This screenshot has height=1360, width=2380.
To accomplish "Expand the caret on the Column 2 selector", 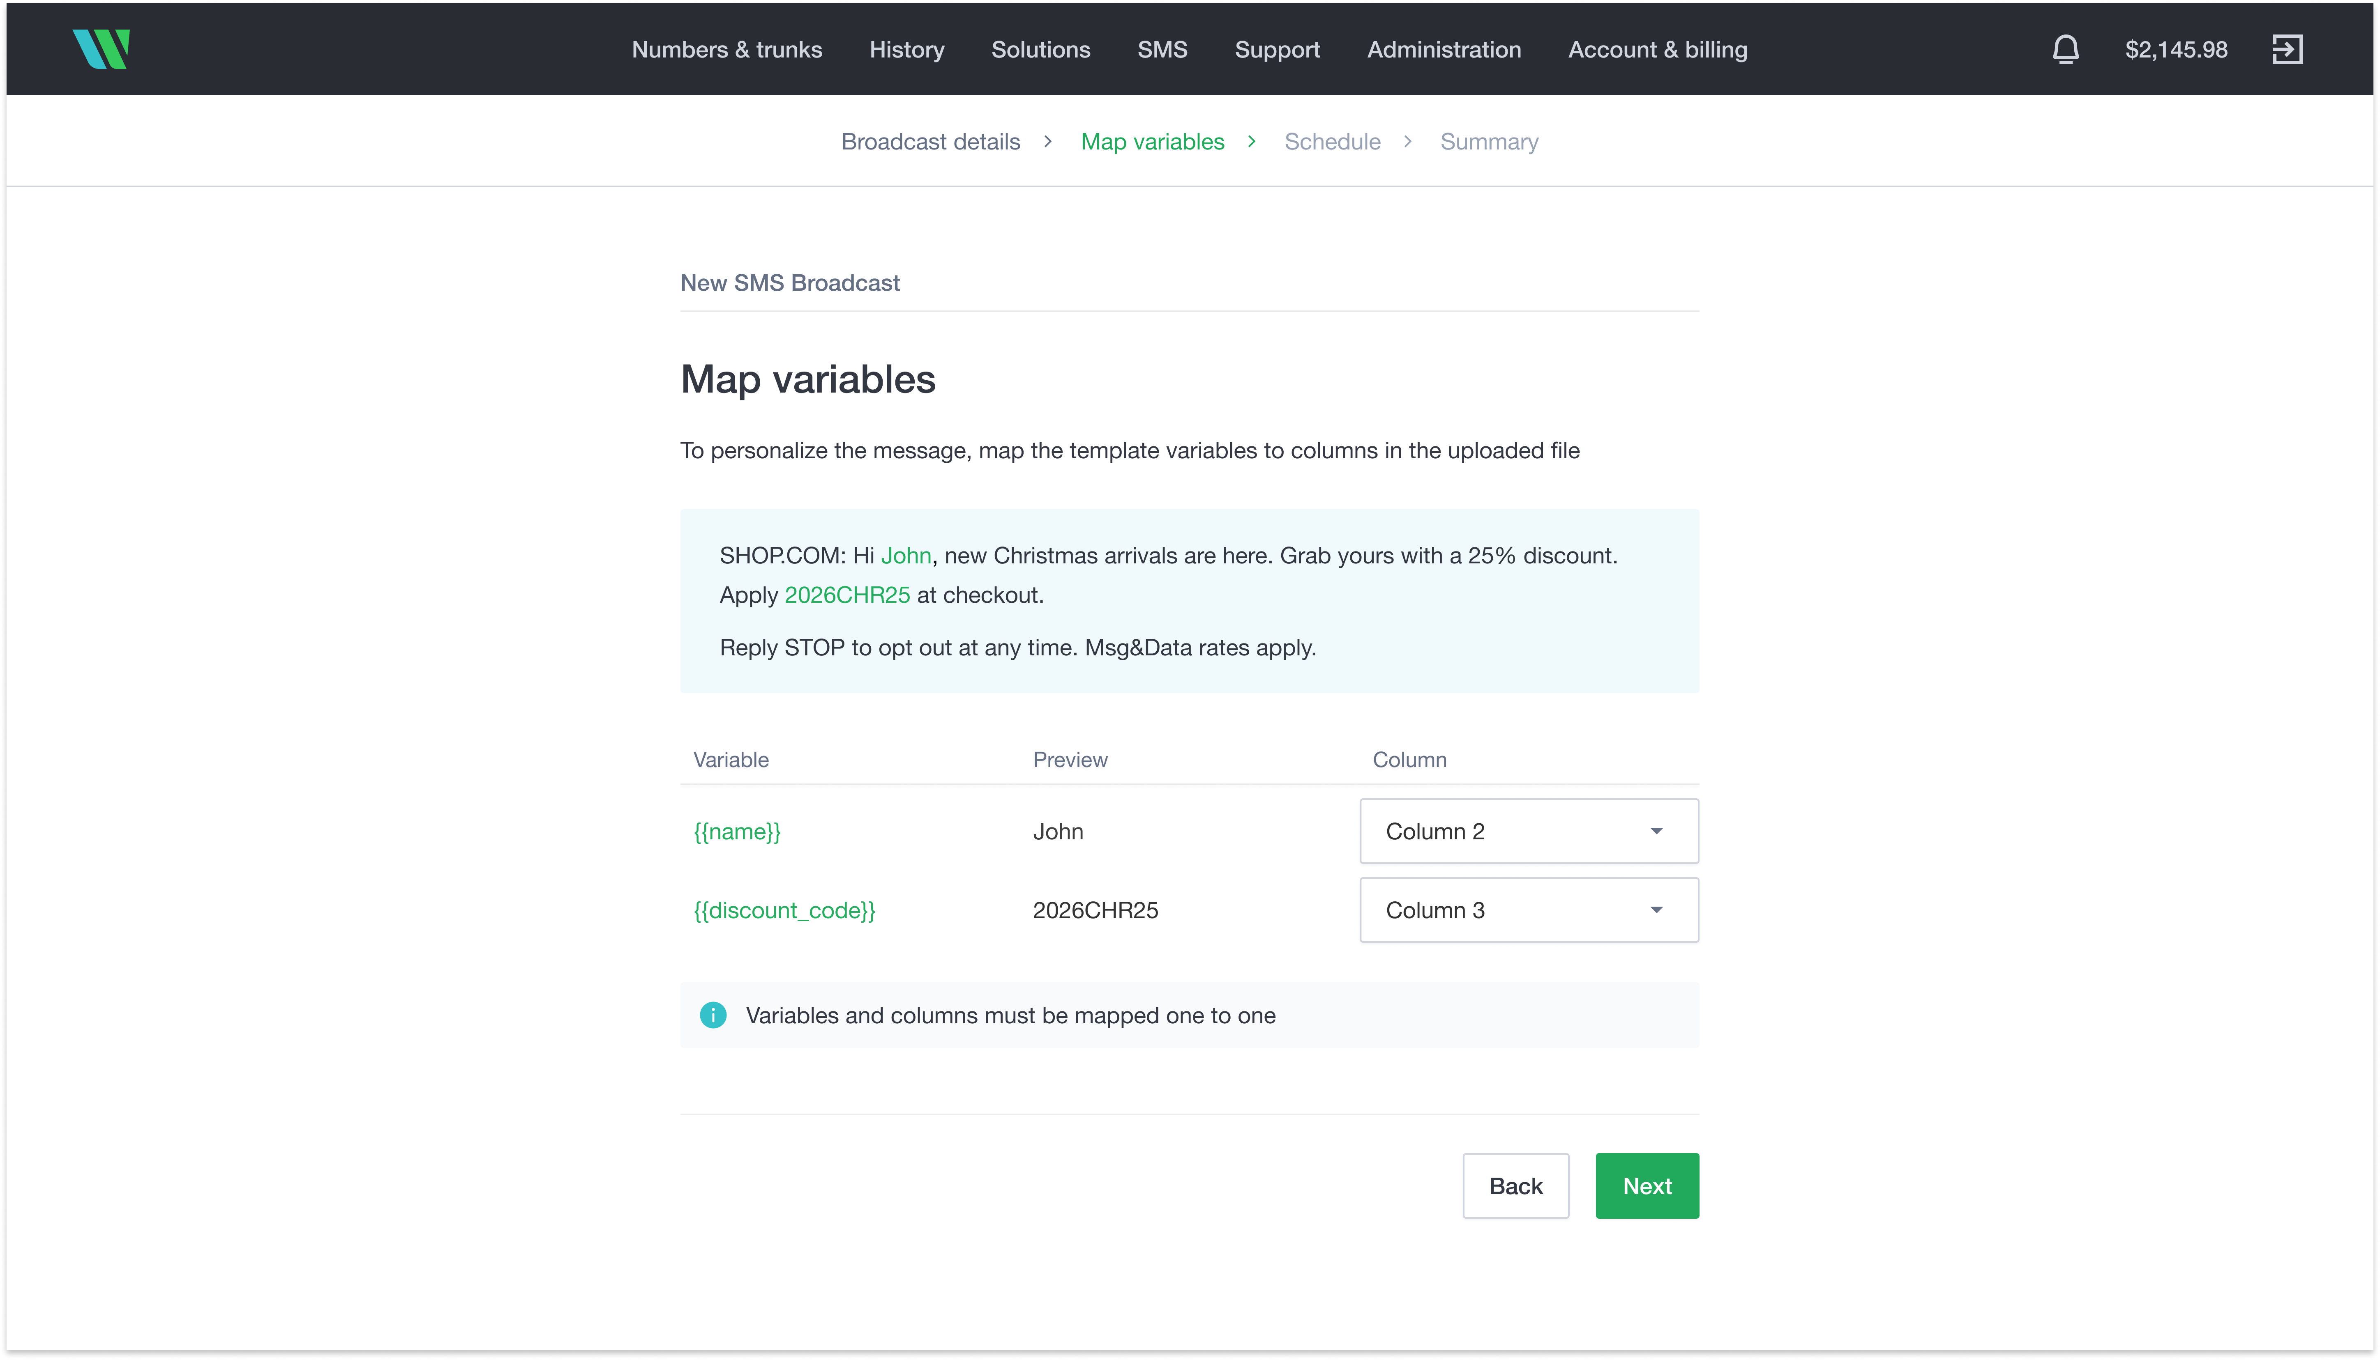I will (x=1656, y=830).
